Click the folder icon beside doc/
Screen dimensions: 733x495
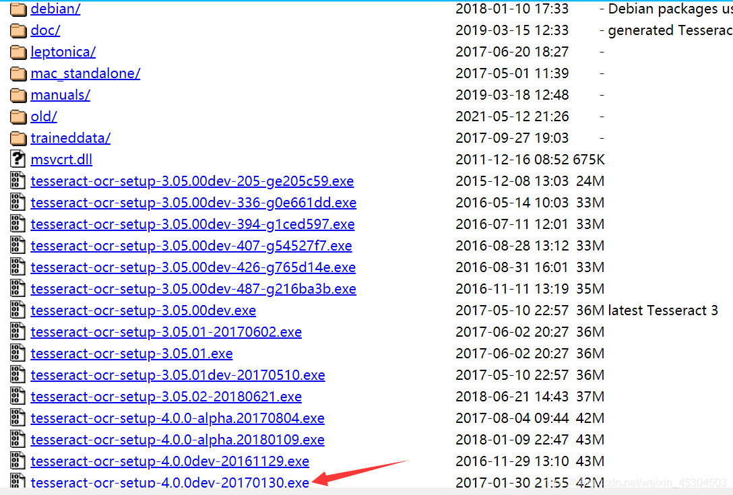point(18,30)
